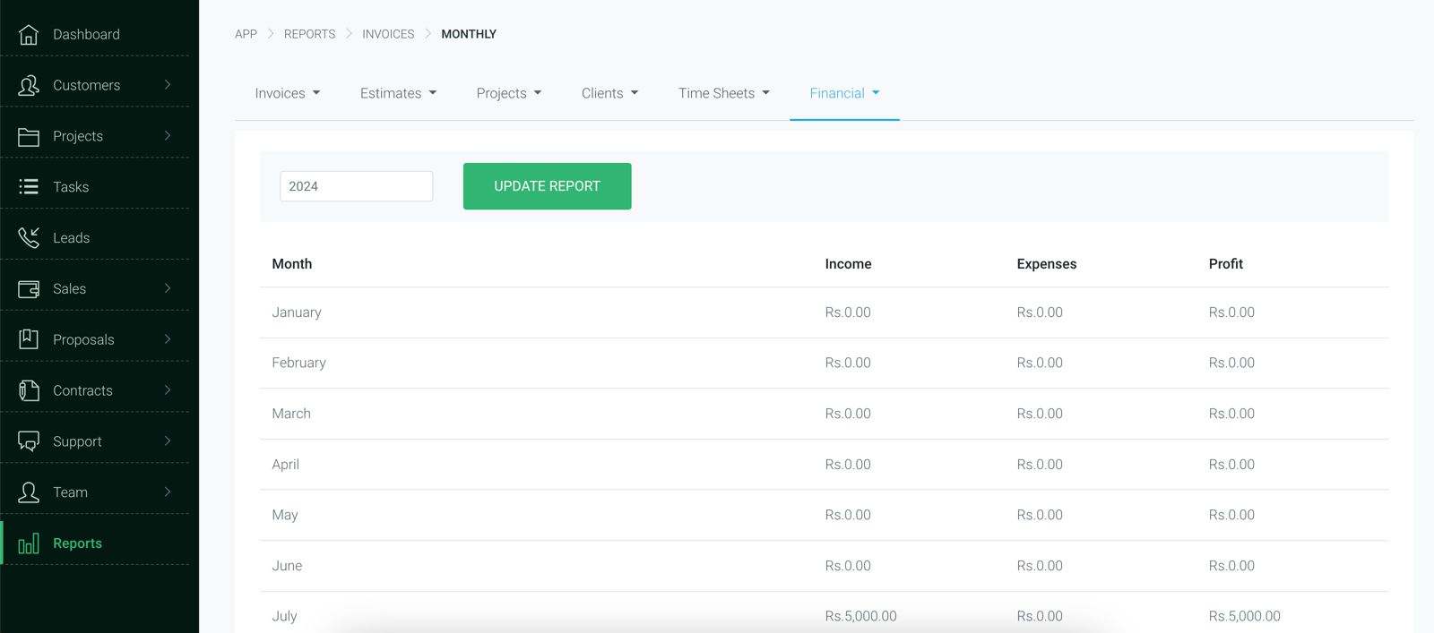Open the Estimates report dropdown
Screen dimensions: 1434x633
point(398,93)
